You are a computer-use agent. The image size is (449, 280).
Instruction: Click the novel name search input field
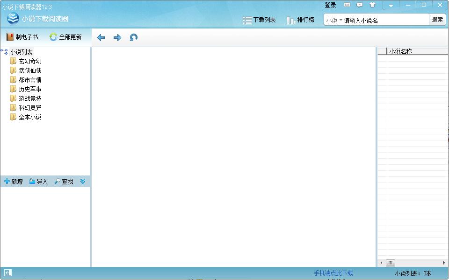(385, 20)
